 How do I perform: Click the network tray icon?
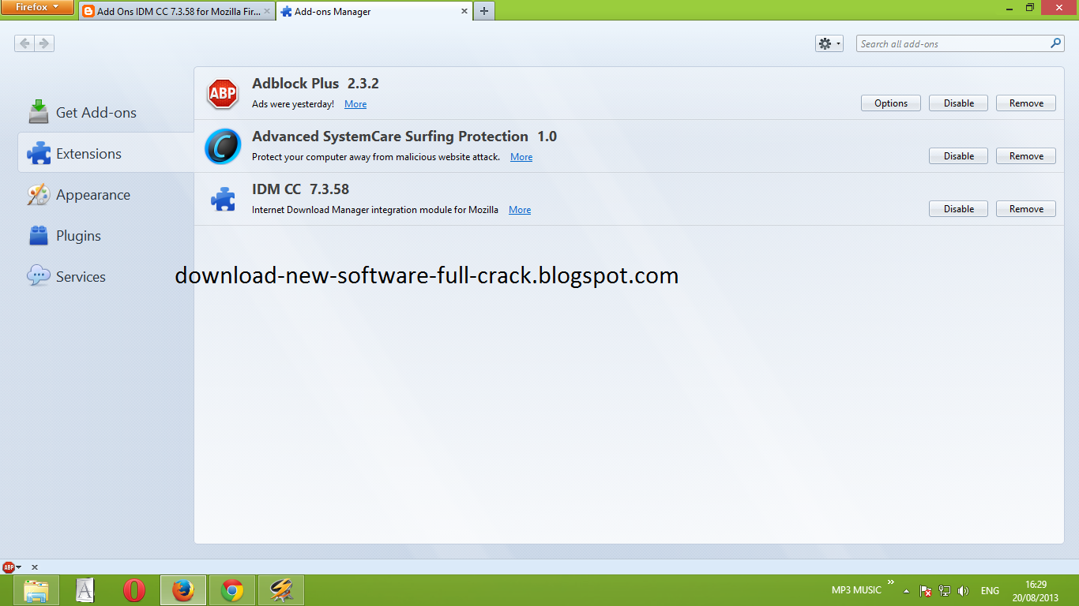tap(944, 591)
